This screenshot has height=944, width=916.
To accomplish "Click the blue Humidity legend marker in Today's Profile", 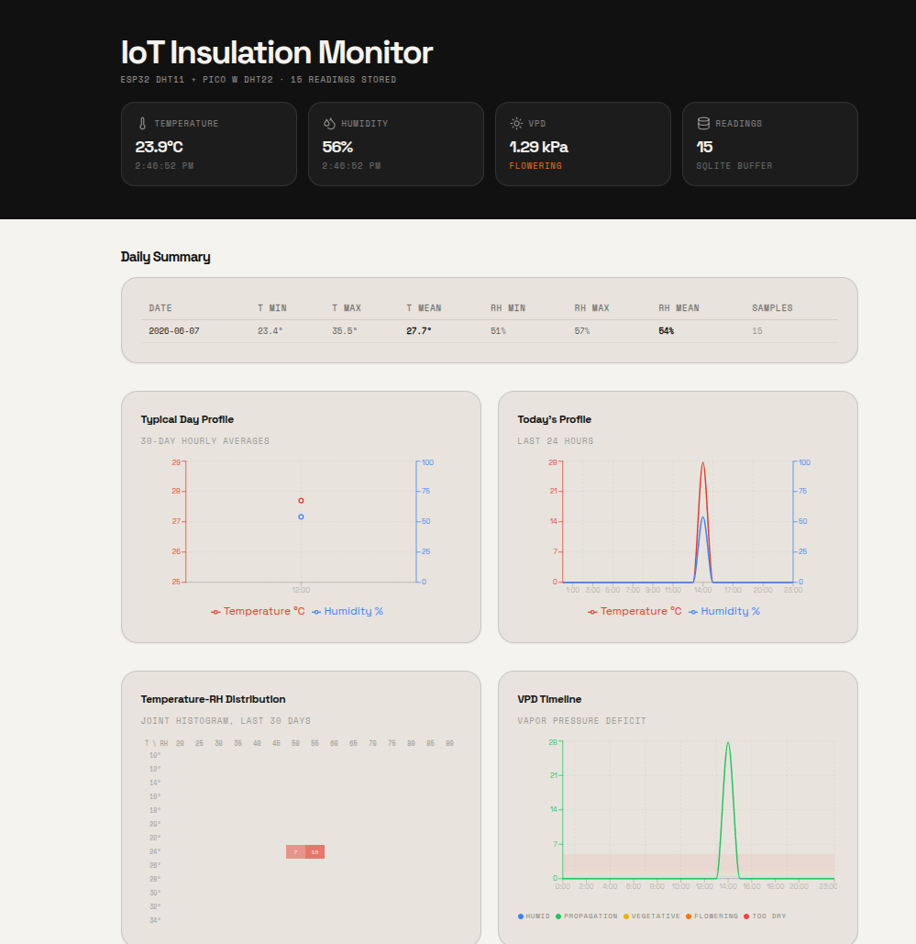I will pos(692,612).
